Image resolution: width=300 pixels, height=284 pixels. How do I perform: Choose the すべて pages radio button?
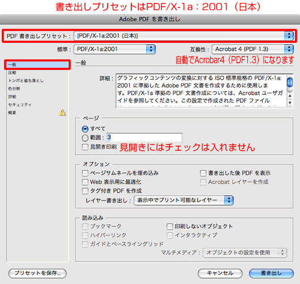pyautogui.click(x=85, y=129)
